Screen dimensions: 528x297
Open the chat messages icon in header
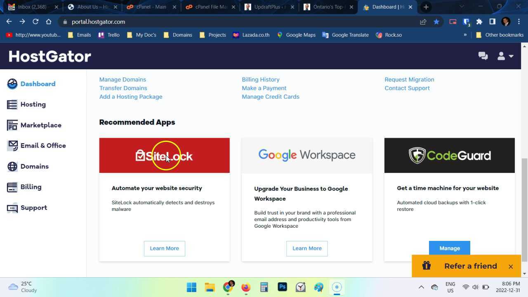click(483, 56)
